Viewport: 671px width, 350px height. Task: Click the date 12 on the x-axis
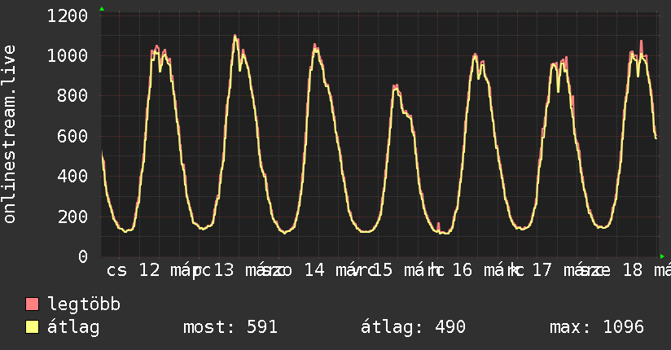[x=150, y=270]
